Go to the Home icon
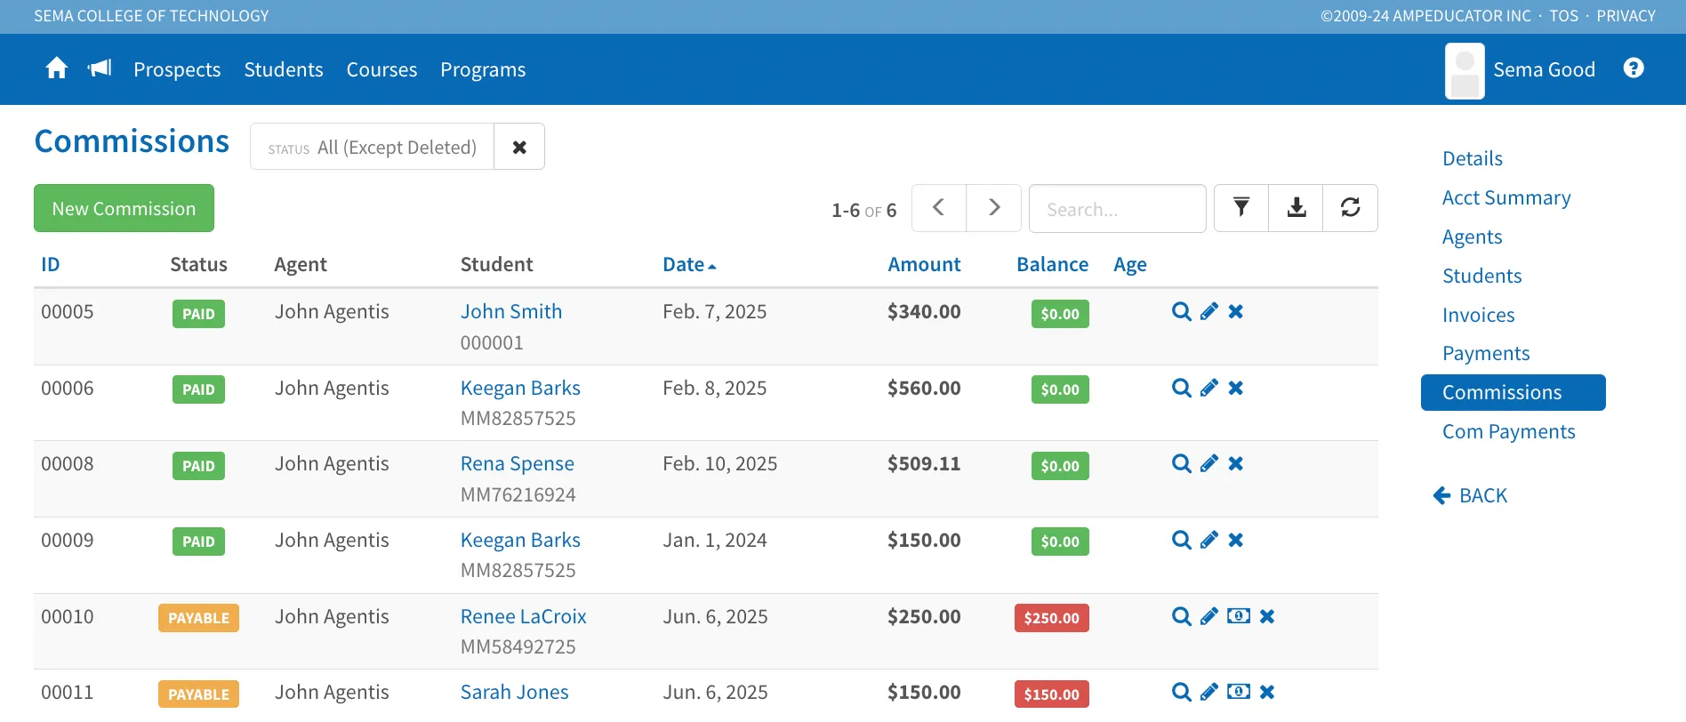This screenshot has width=1686, height=722. click(x=57, y=68)
